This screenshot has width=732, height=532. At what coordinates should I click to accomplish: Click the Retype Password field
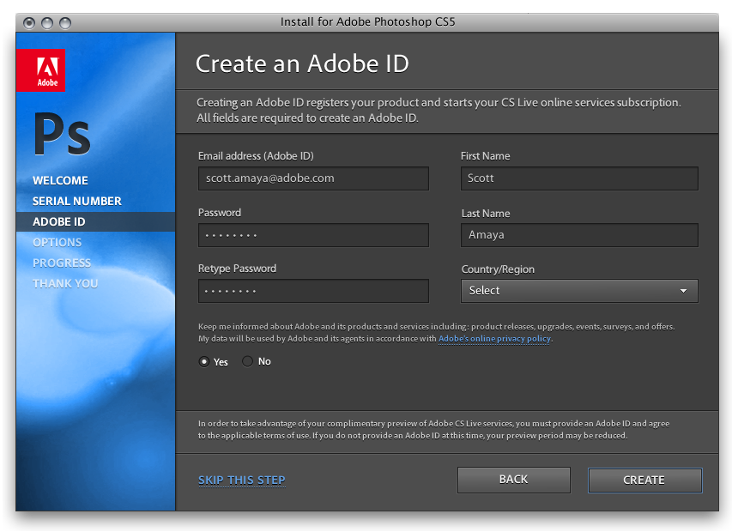click(x=313, y=291)
